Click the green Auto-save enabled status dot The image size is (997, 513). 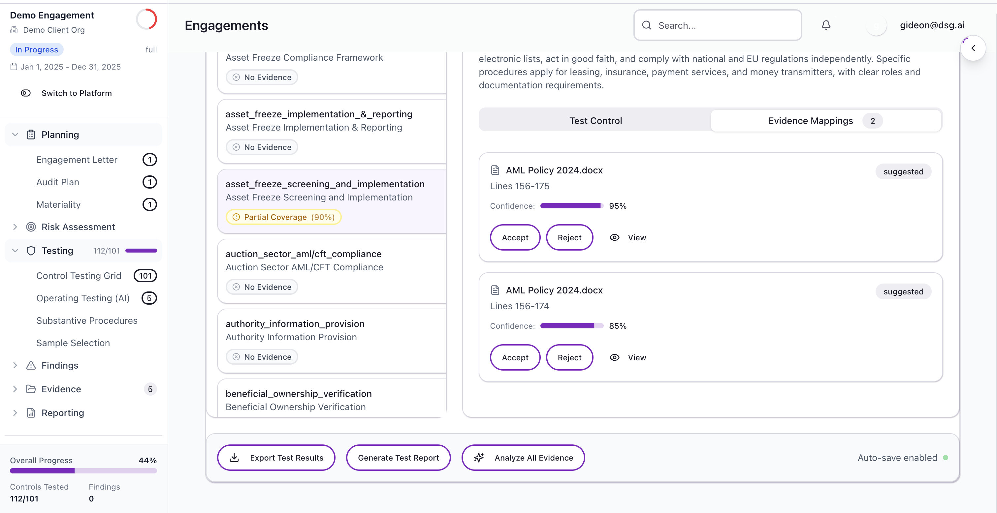coord(946,457)
